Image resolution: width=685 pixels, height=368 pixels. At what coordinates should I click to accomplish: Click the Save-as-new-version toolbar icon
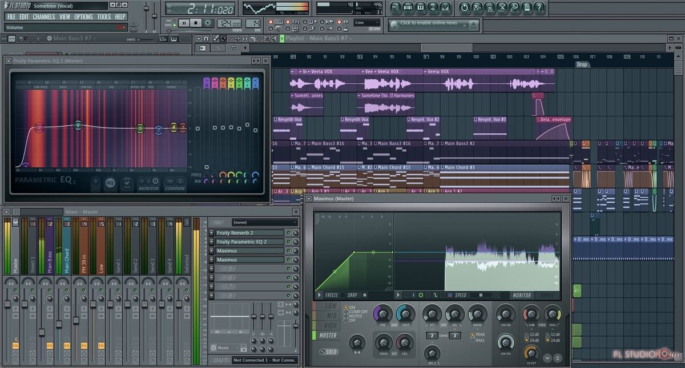pos(477,8)
